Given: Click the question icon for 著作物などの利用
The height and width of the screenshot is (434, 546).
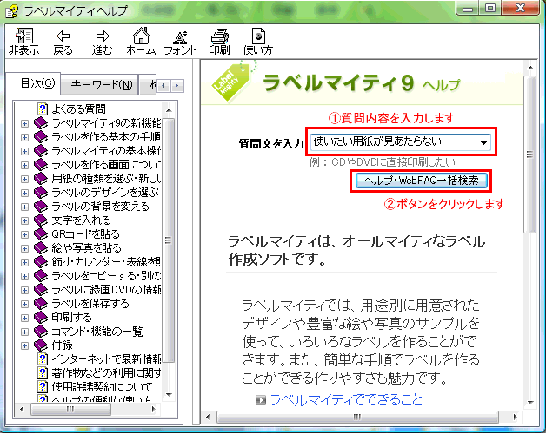Looking at the screenshot, I should pyautogui.click(x=42, y=373).
